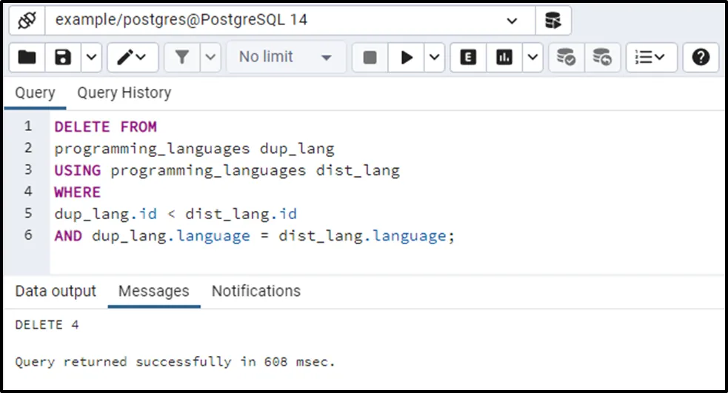Expand the connection dropdown
The width and height of the screenshot is (728, 393).
(512, 21)
